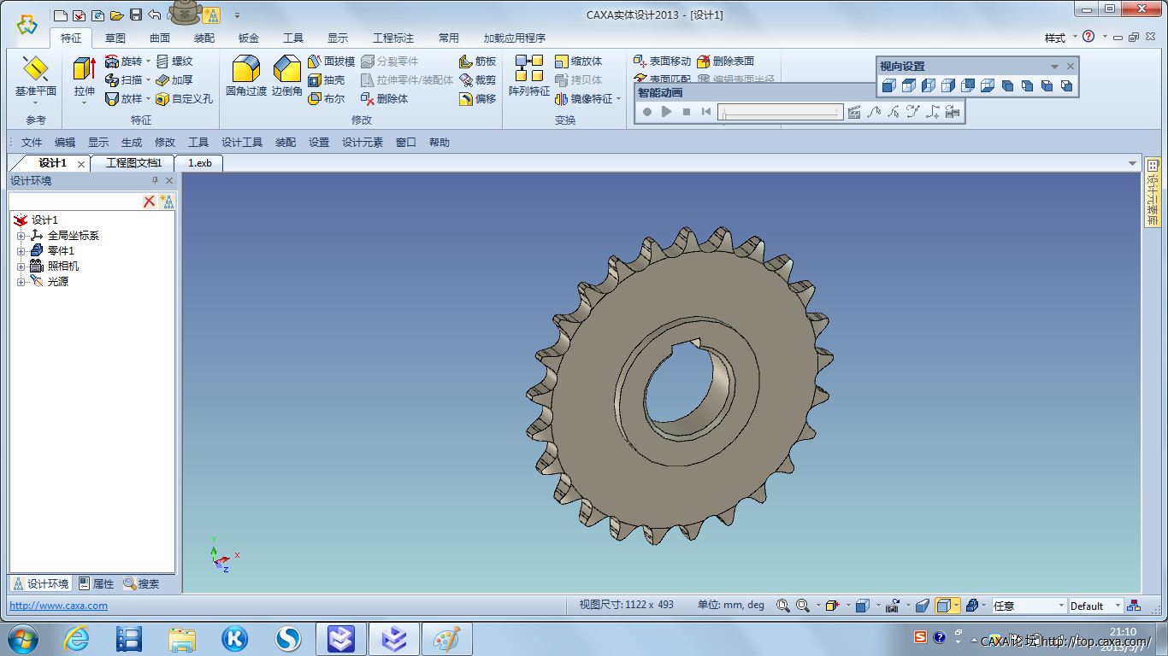Select the 扫描 sweep feature
Screen dimensions: 1168x656
pos(123,80)
